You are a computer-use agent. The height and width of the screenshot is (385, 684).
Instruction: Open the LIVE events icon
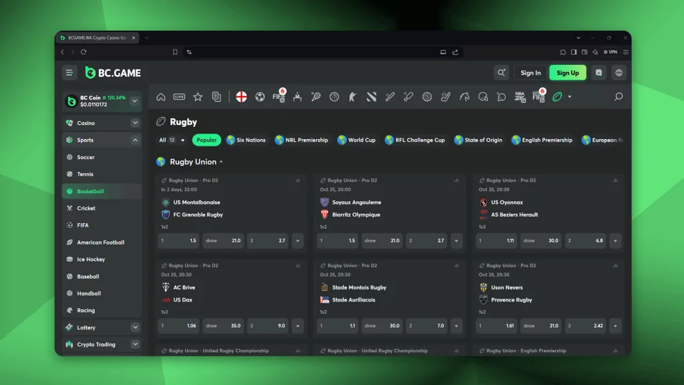(x=179, y=97)
